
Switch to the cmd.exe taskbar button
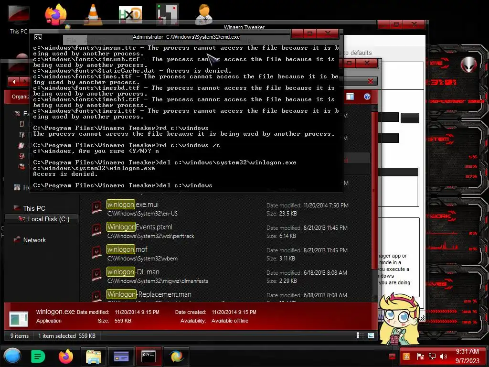click(149, 356)
